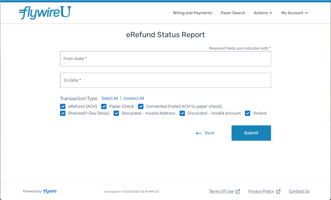Disable the Shelved(1-Day Delay) checkbox
Screen dimensions: 331x200
63,113
